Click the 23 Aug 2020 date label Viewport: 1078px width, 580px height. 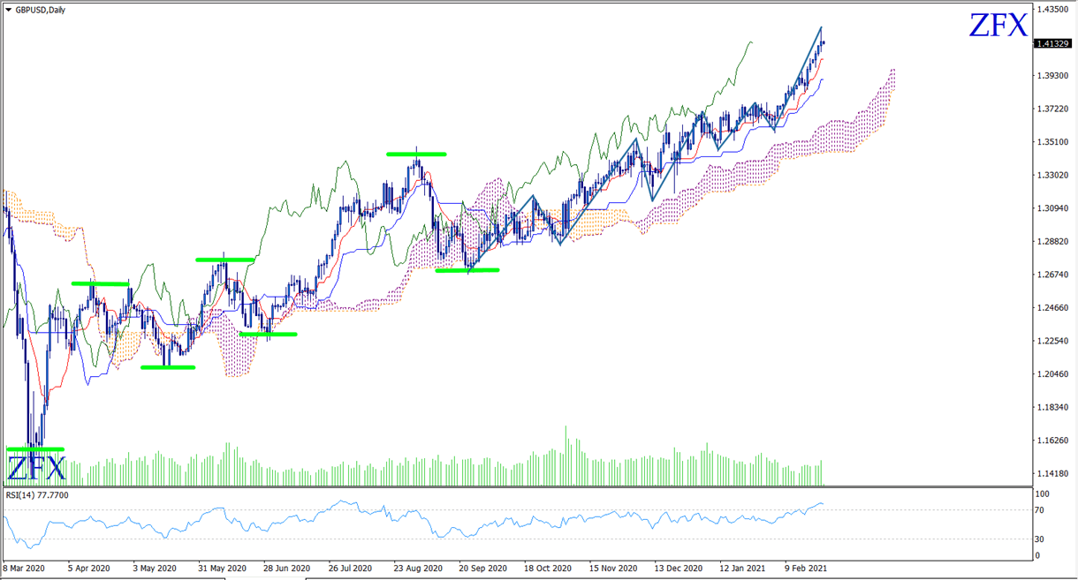point(418,569)
